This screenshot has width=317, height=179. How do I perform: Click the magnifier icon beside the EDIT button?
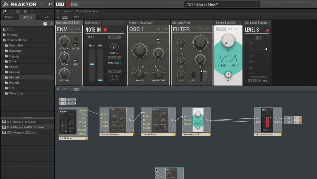[x=50, y=4]
